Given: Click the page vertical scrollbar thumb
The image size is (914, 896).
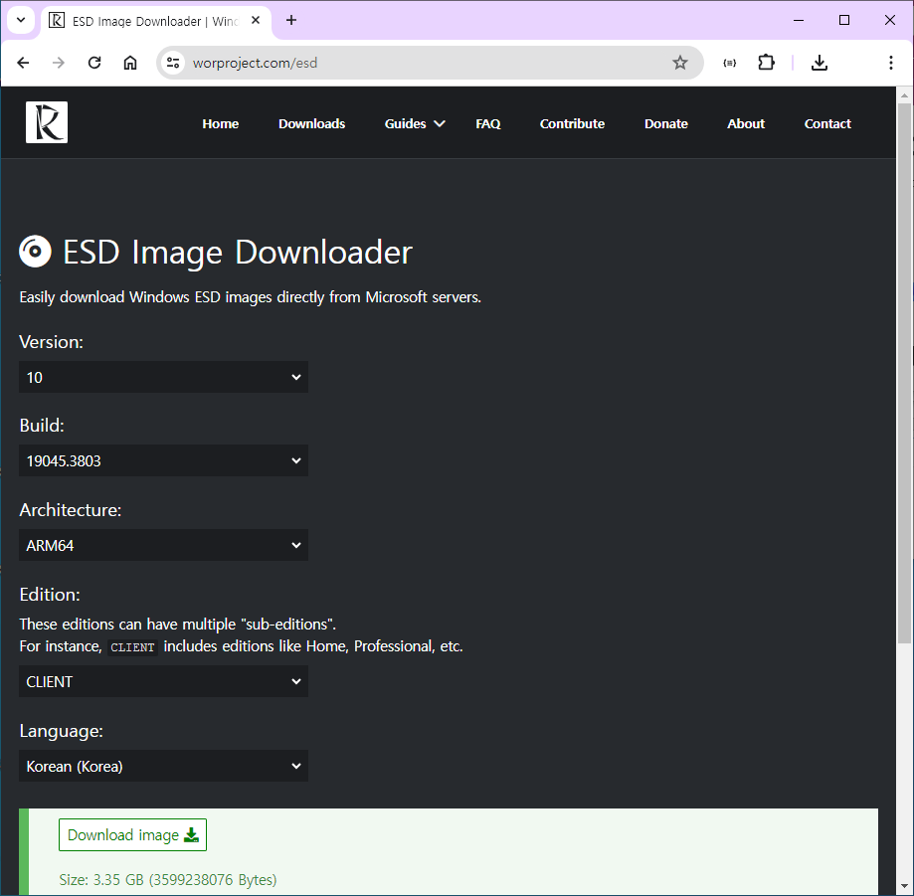Looking at the screenshot, I should click(904, 373).
